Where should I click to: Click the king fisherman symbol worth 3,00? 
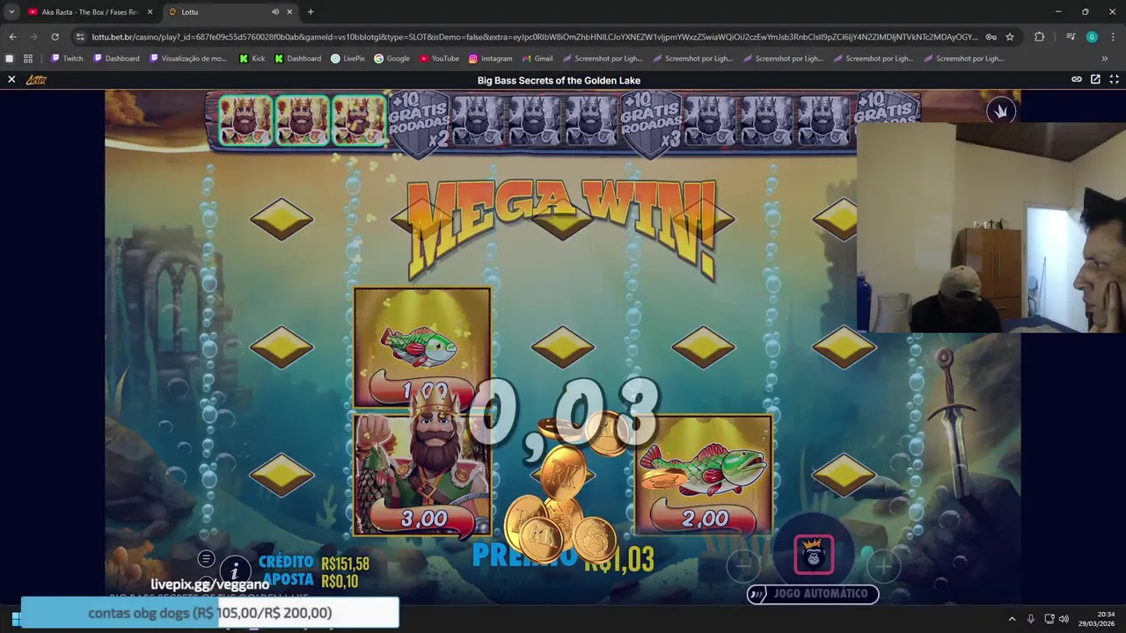pos(422,473)
